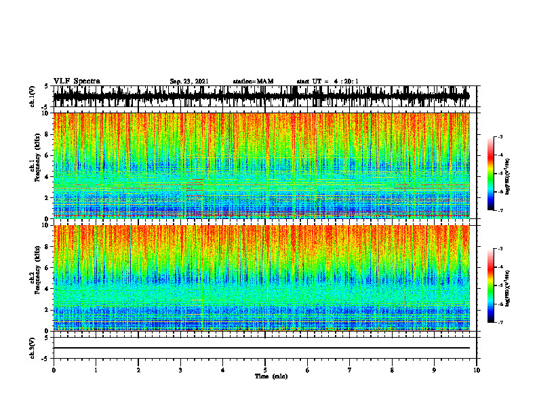Click the ch.2 color bar unit label
This screenshot has width=537, height=415.
pyautogui.click(x=508, y=288)
